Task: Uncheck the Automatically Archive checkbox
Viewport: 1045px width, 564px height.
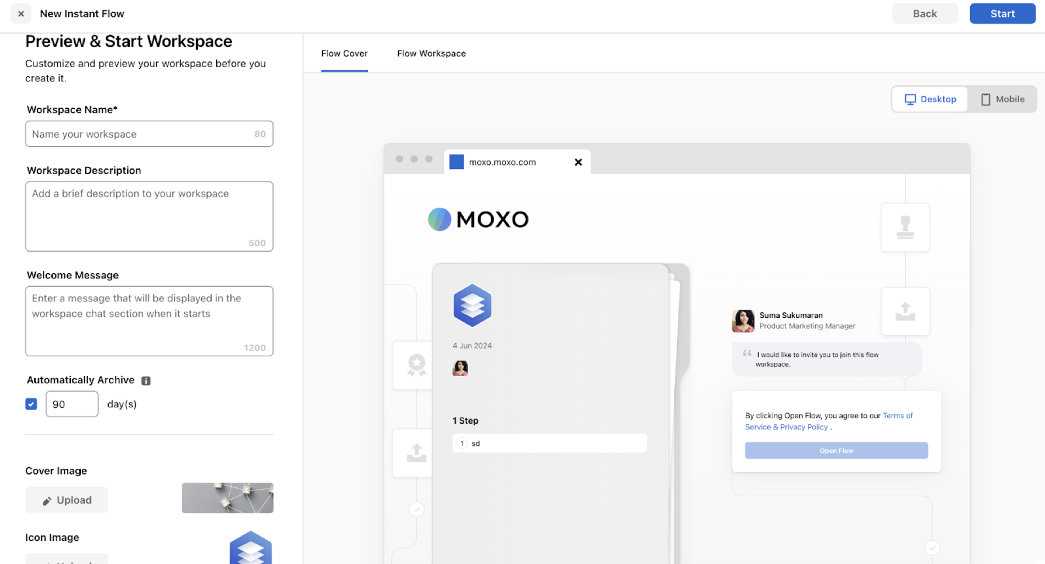Action: coord(31,404)
